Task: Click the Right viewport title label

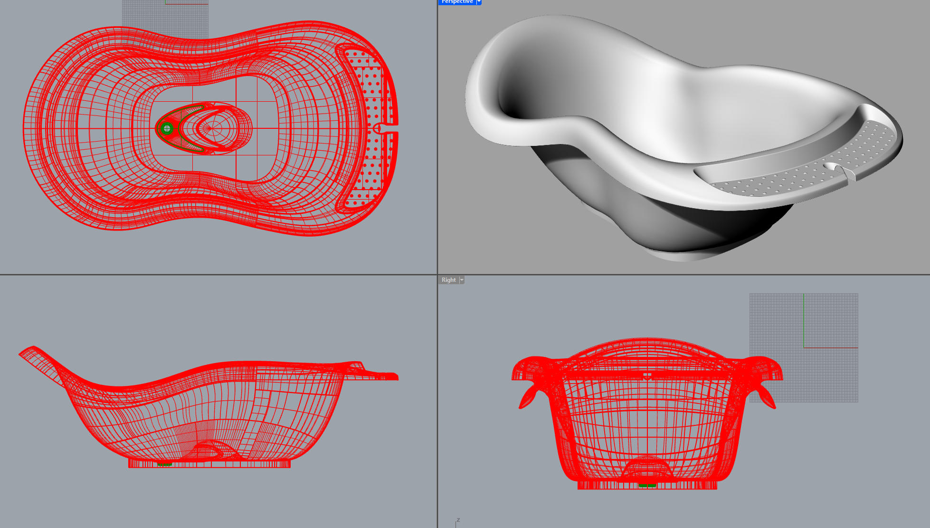Action: [448, 280]
